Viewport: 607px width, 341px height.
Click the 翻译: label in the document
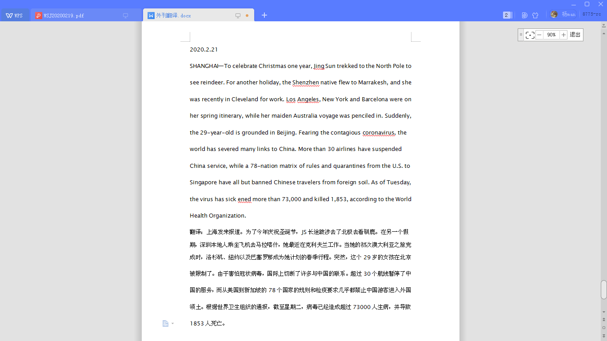pos(196,232)
